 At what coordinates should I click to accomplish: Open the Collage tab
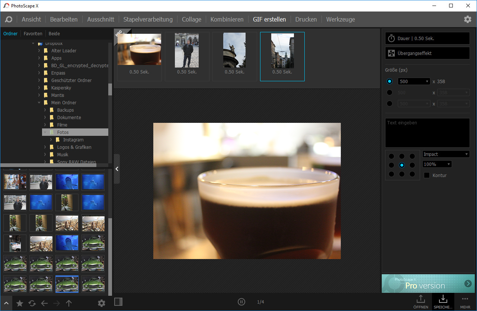pyautogui.click(x=191, y=19)
